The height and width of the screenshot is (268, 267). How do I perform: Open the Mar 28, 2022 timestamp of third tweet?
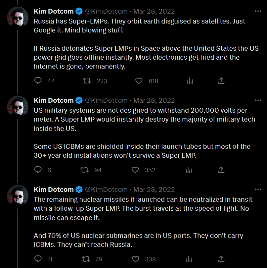pyautogui.click(x=154, y=189)
